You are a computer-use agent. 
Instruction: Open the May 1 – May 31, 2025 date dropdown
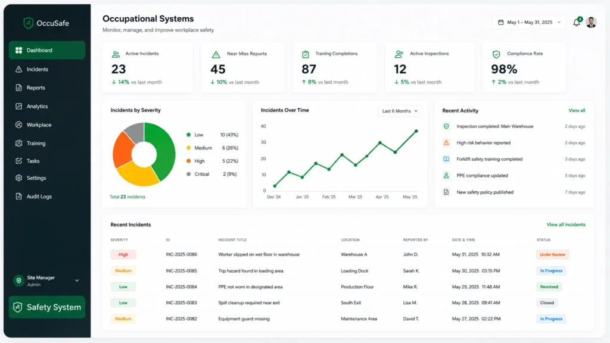[529, 22]
